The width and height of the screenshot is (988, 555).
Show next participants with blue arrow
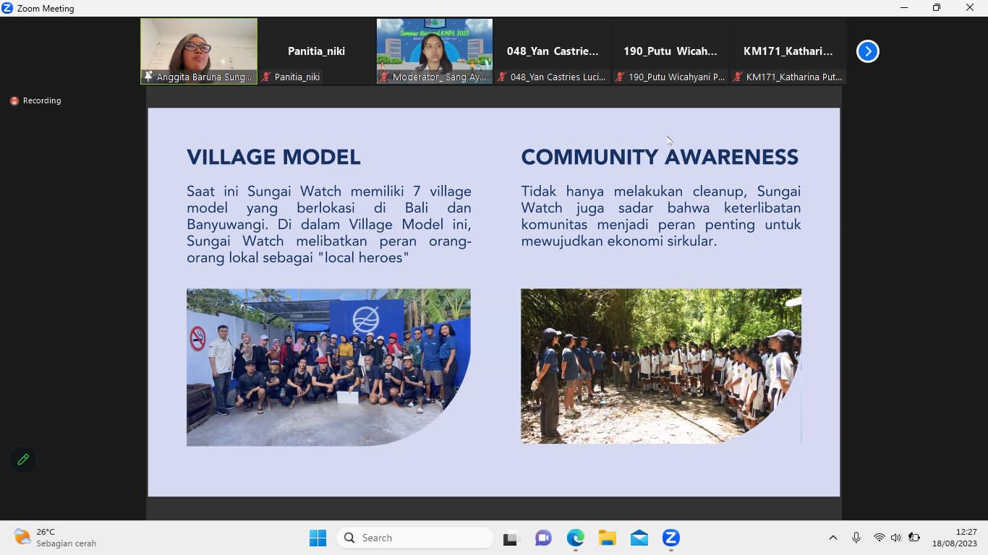(867, 51)
